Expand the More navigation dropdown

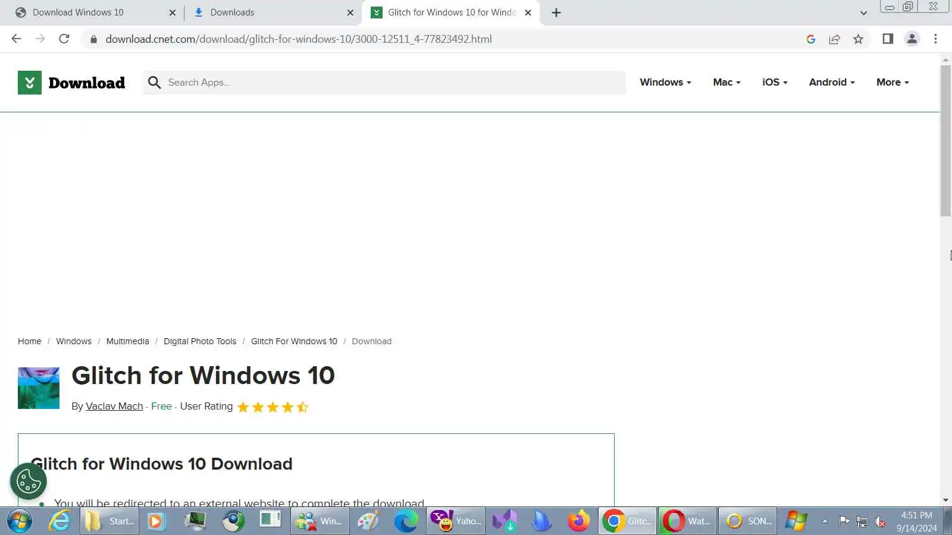click(x=892, y=83)
